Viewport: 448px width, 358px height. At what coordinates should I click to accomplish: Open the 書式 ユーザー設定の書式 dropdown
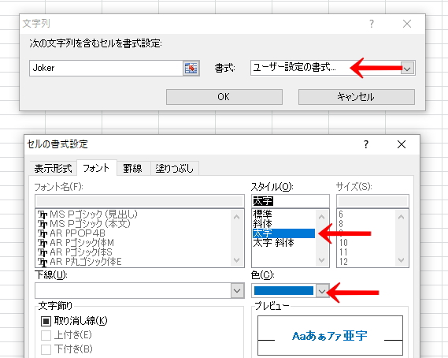pos(407,68)
